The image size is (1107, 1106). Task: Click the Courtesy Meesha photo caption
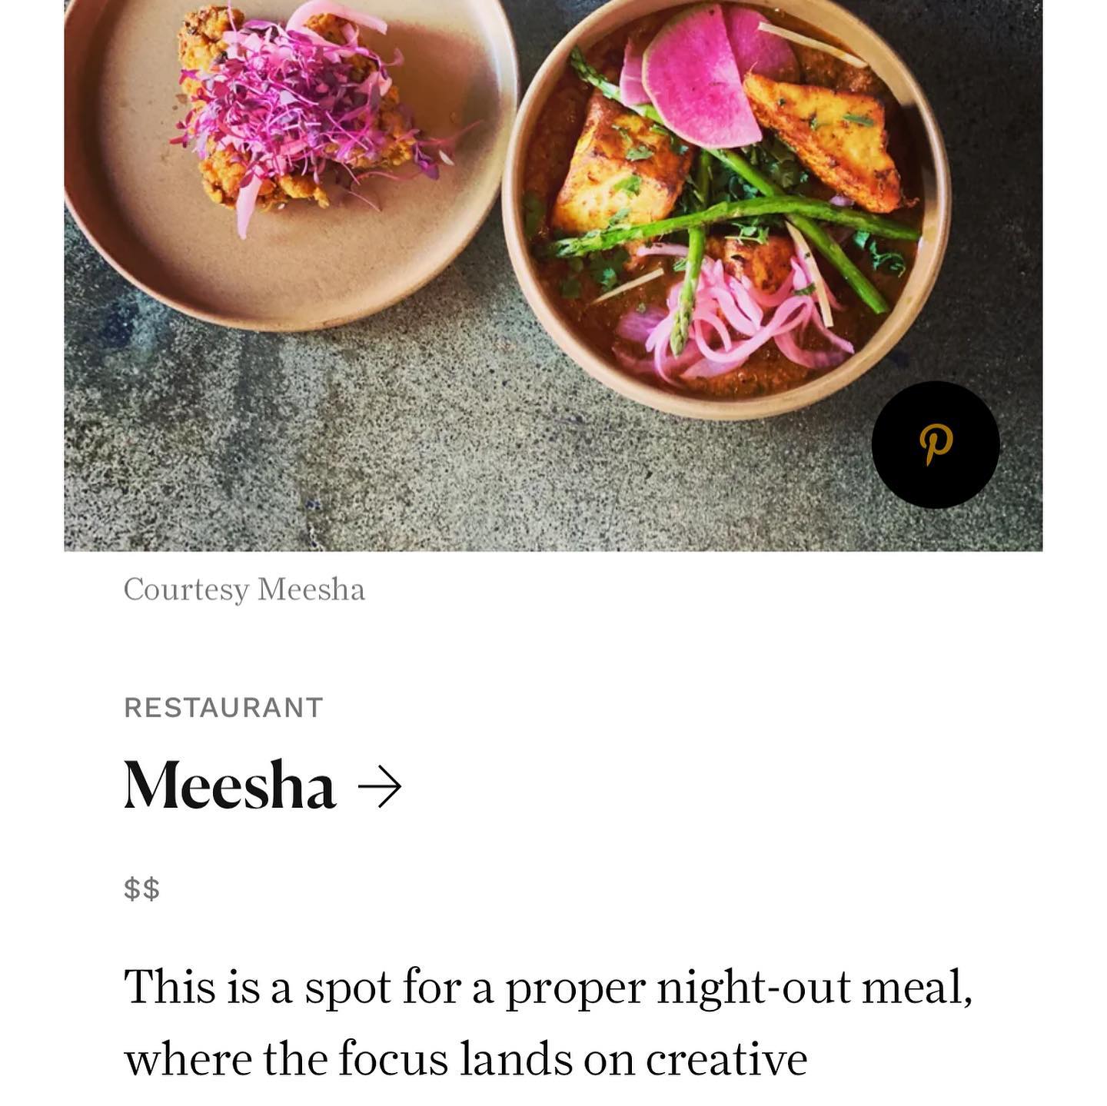[244, 590]
